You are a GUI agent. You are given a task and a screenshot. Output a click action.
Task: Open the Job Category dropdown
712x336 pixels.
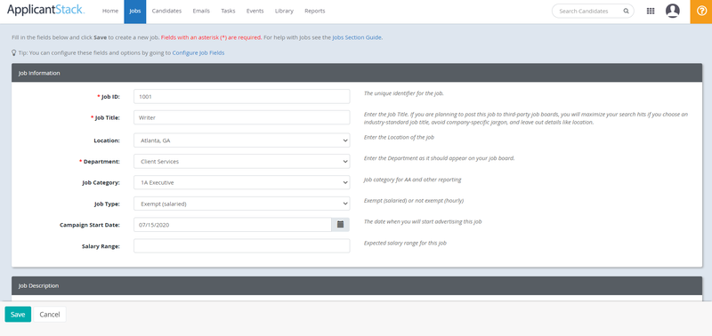point(242,183)
